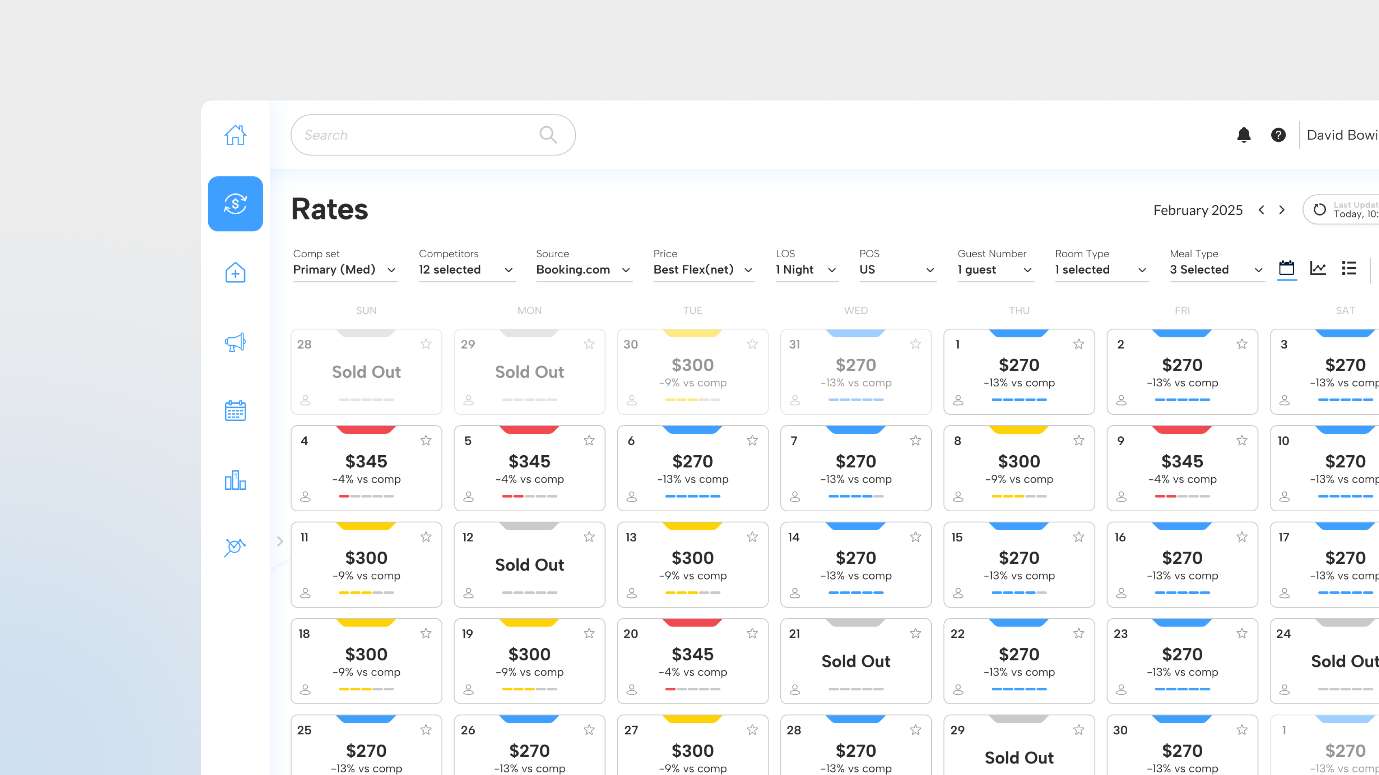The height and width of the screenshot is (775, 1379).
Task: Click the February 9 red $345 card
Action: pos(1182,468)
